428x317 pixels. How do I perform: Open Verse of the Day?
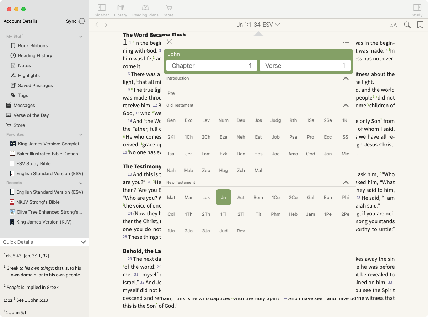(31, 115)
